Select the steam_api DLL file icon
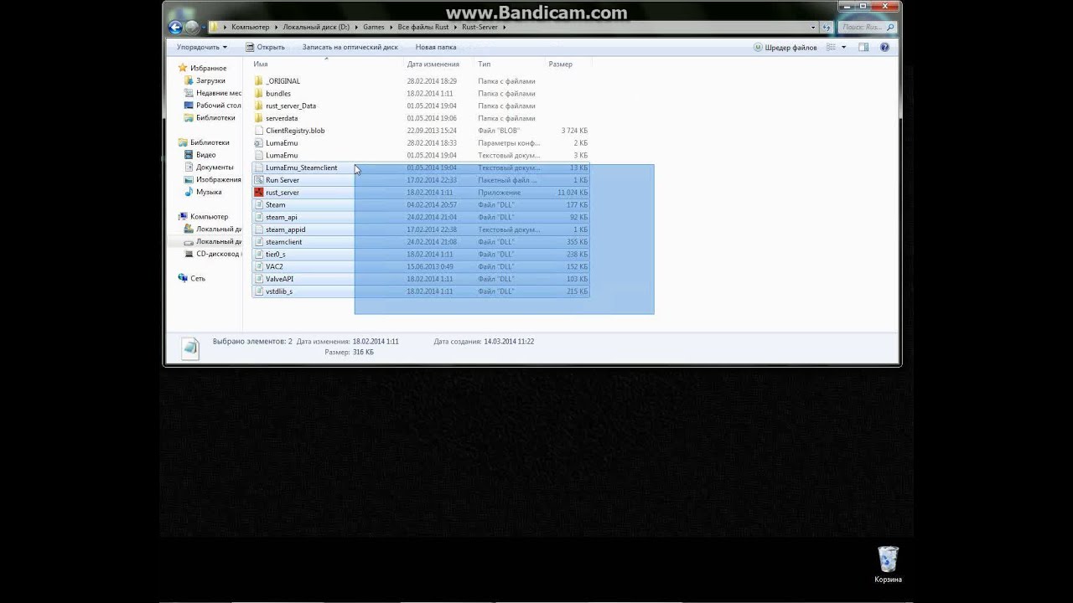The image size is (1073, 603). [x=259, y=217]
